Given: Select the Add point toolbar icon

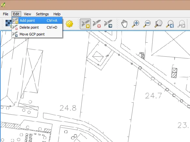Looking at the screenshot, I should [x=85, y=24].
